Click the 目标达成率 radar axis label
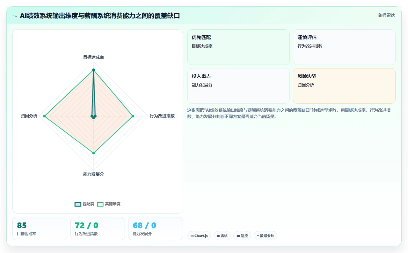The width and height of the screenshot is (408, 253). point(93,57)
